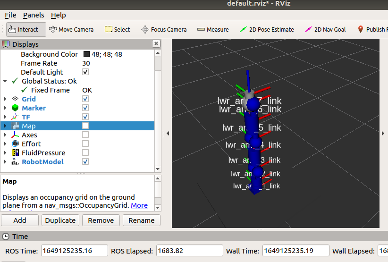Screen dimensions: 388x262
Task: Click the green Marker cube icon
Action: coord(15,108)
